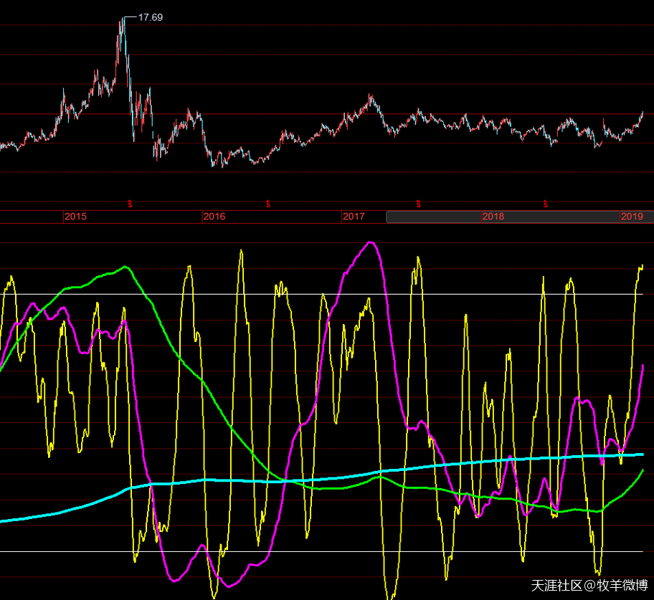The image size is (654, 600).
Task: Click the 2018 label inside the scrollbar
Action: click(493, 216)
